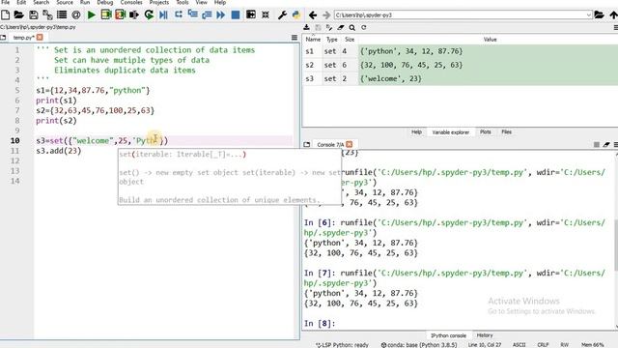
Task: Refresh variables icon
Action: [x=363, y=27]
